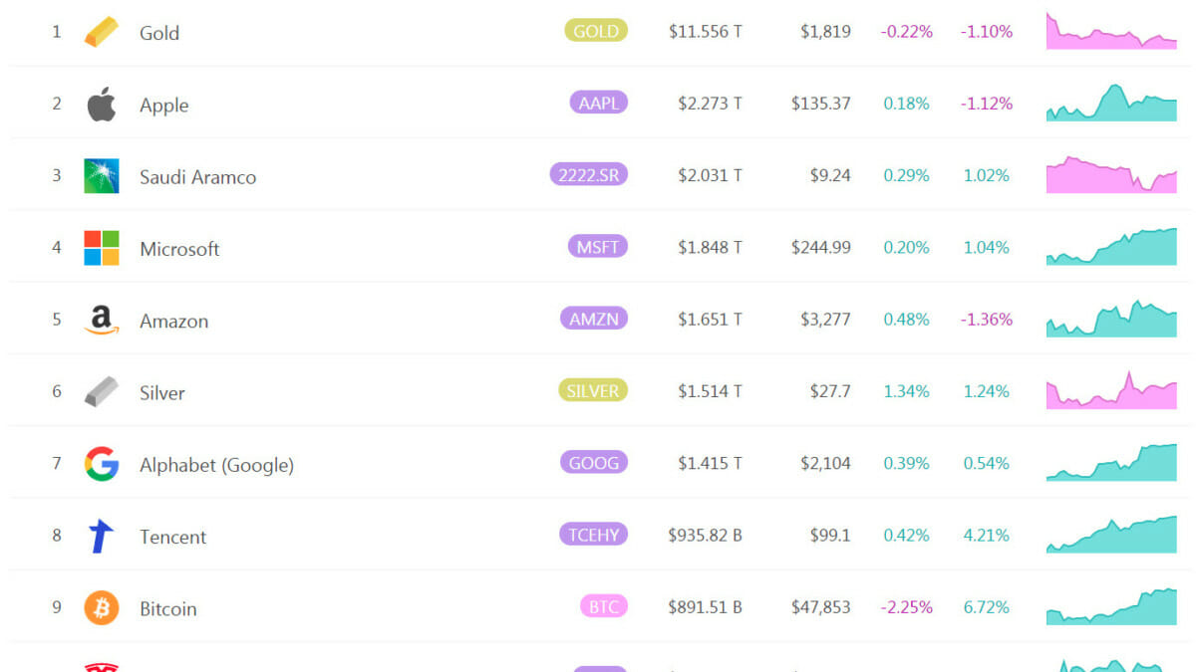Viewport: 1196px width, 672px height.
Task: Open the Microsoft 30-day price chart
Action: [x=1111, y=247]
